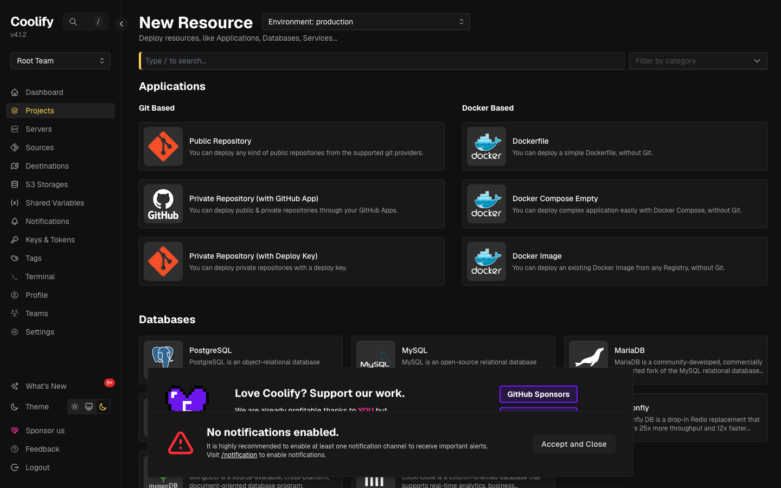Select the MariaDB title text

click(629, 350)
